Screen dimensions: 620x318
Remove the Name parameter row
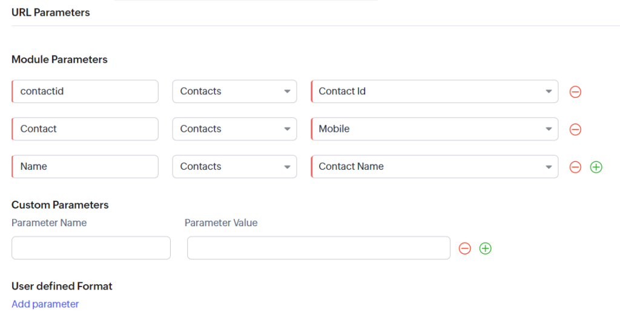pos(575,167)
